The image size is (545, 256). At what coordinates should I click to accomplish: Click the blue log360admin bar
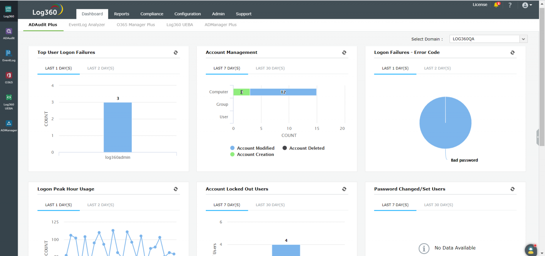(117, 127)
